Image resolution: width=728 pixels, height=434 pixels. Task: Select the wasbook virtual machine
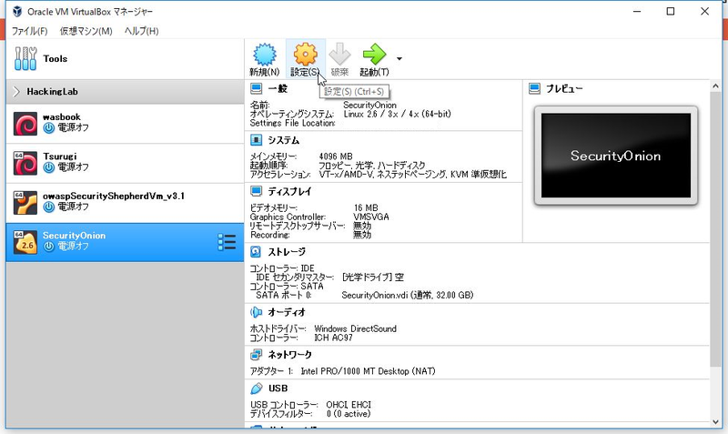125,123
